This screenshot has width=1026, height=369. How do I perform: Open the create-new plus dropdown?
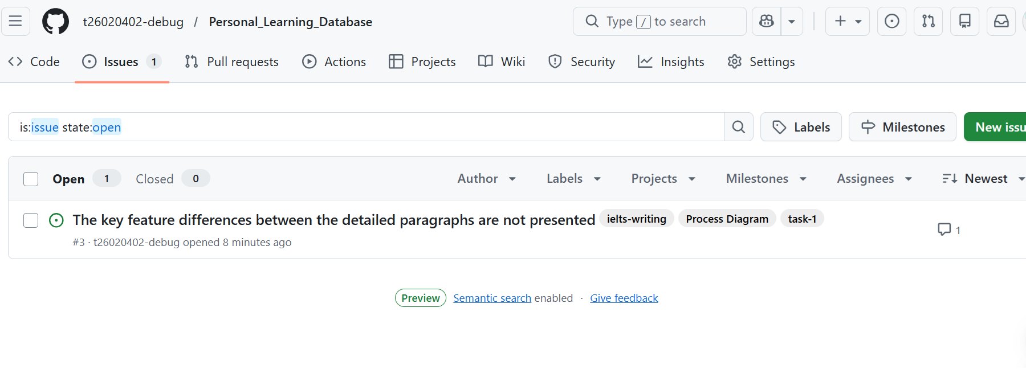pyautogui.click(x=847, y=22)
